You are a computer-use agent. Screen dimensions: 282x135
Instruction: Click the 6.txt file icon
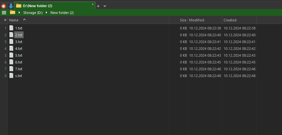12,62
